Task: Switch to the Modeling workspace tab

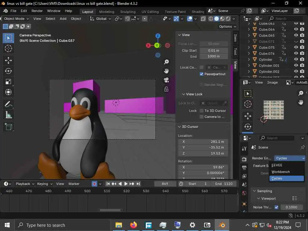Action: click(107, 12)
